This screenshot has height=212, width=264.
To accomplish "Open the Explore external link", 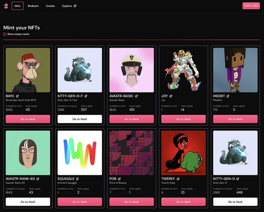I will pyautogui.click(x=69, y=6).
